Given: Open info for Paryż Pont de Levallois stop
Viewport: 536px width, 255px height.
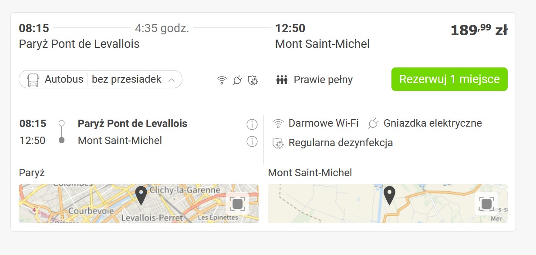Looking at the screenshot, I should point(252,124).
